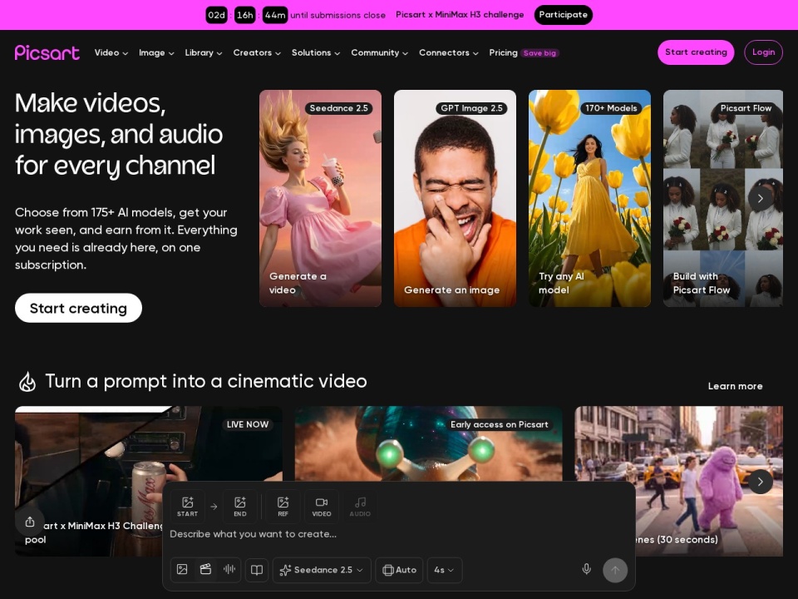
Task: Click the LIVE NOW badge
Action: [248, 424]
